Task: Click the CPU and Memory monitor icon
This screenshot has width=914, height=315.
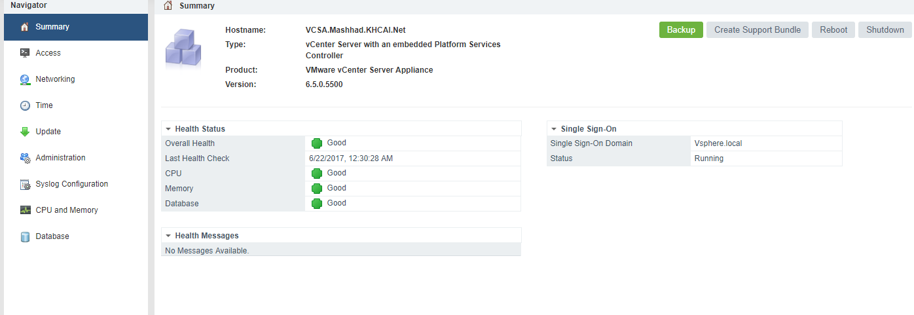Action: (25, 210)
